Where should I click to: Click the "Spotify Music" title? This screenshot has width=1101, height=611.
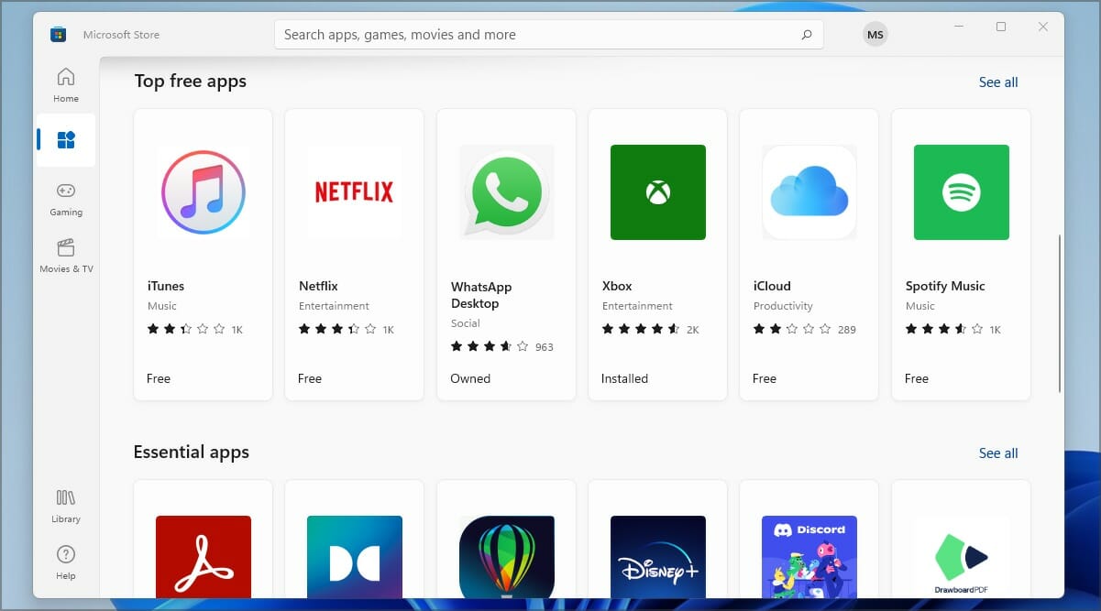(945, 286)
